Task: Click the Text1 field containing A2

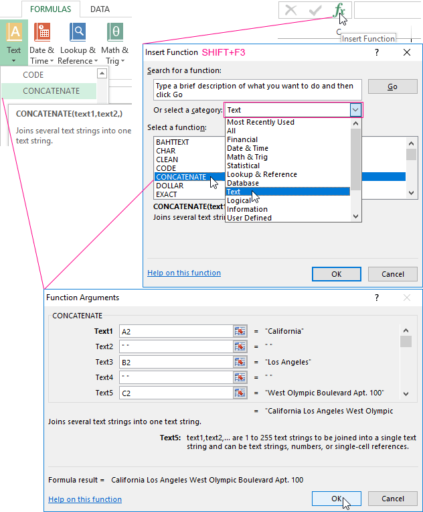Action: point(176,332)
